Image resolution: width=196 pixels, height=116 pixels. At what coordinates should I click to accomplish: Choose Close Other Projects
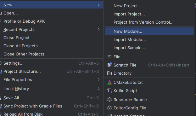(x=51, y=54)
